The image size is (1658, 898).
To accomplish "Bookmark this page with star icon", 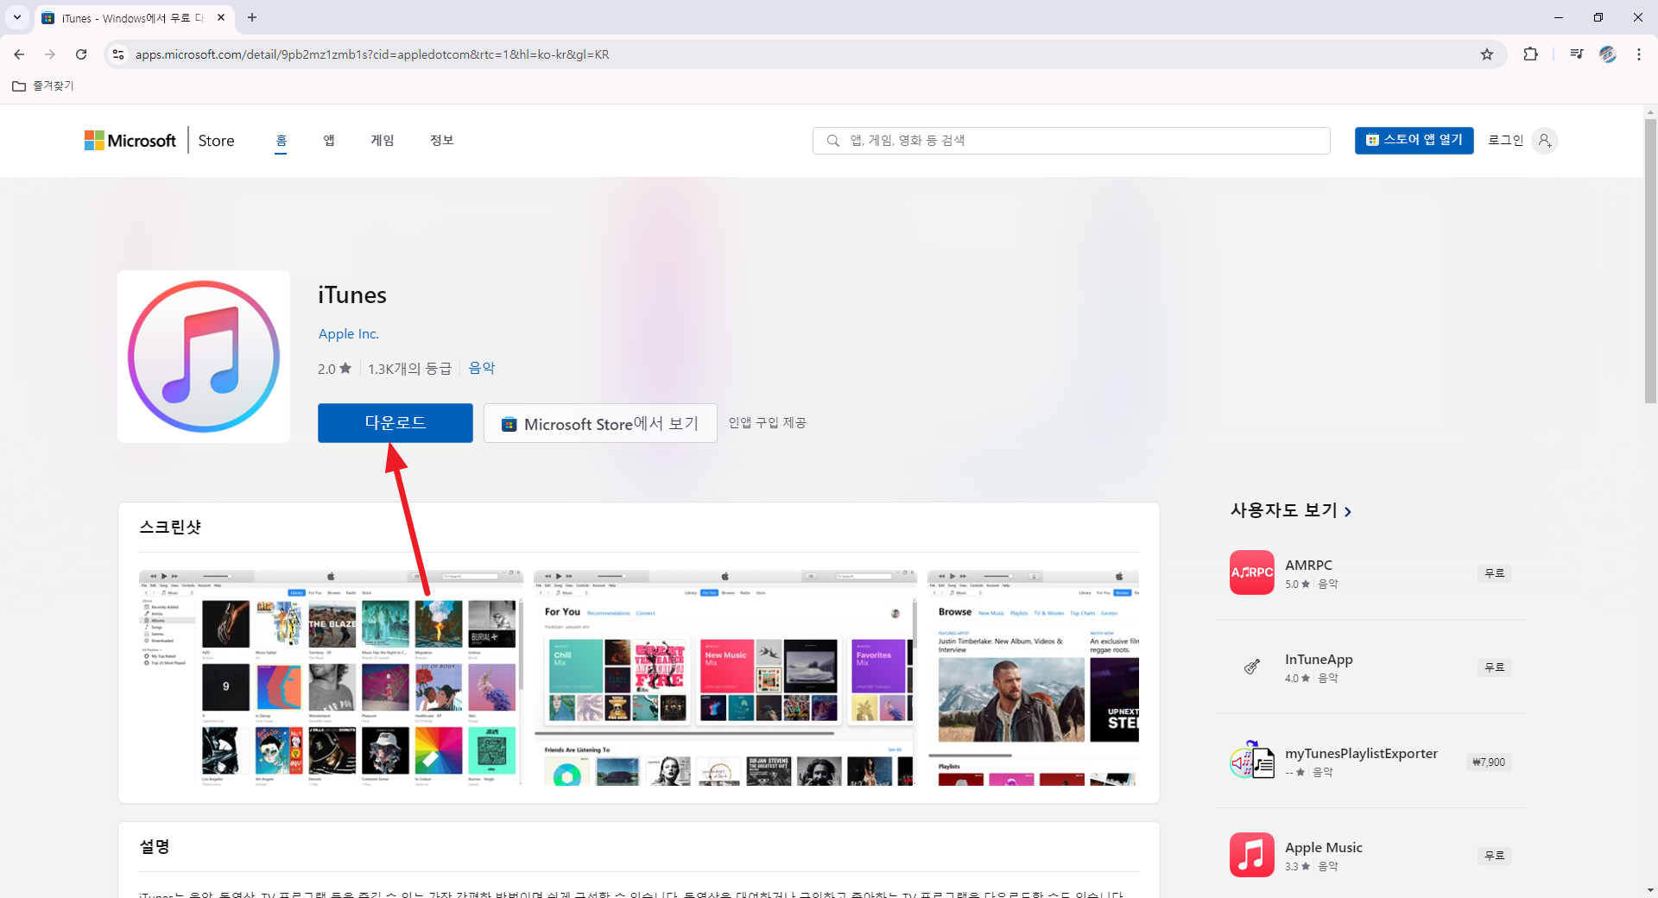I will tap(1487, 54).
